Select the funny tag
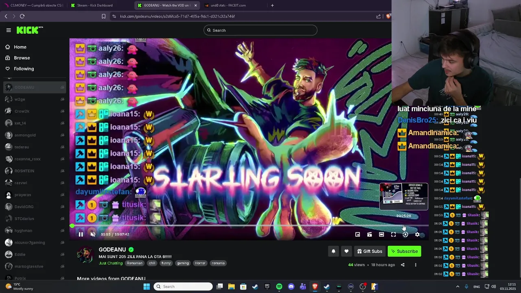The image size is (521, 293). click(x=166, y=263)
